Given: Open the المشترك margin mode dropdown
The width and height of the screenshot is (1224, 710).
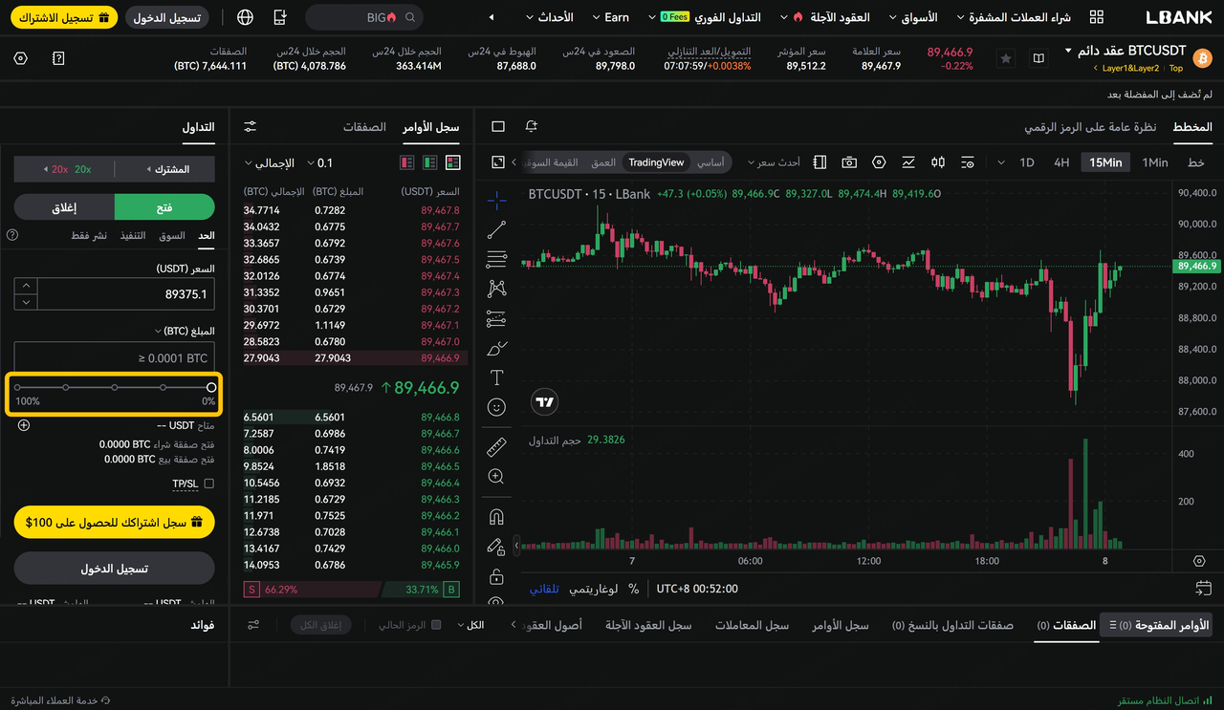Looking at the screenshot, I should click(x=164, y=169).
